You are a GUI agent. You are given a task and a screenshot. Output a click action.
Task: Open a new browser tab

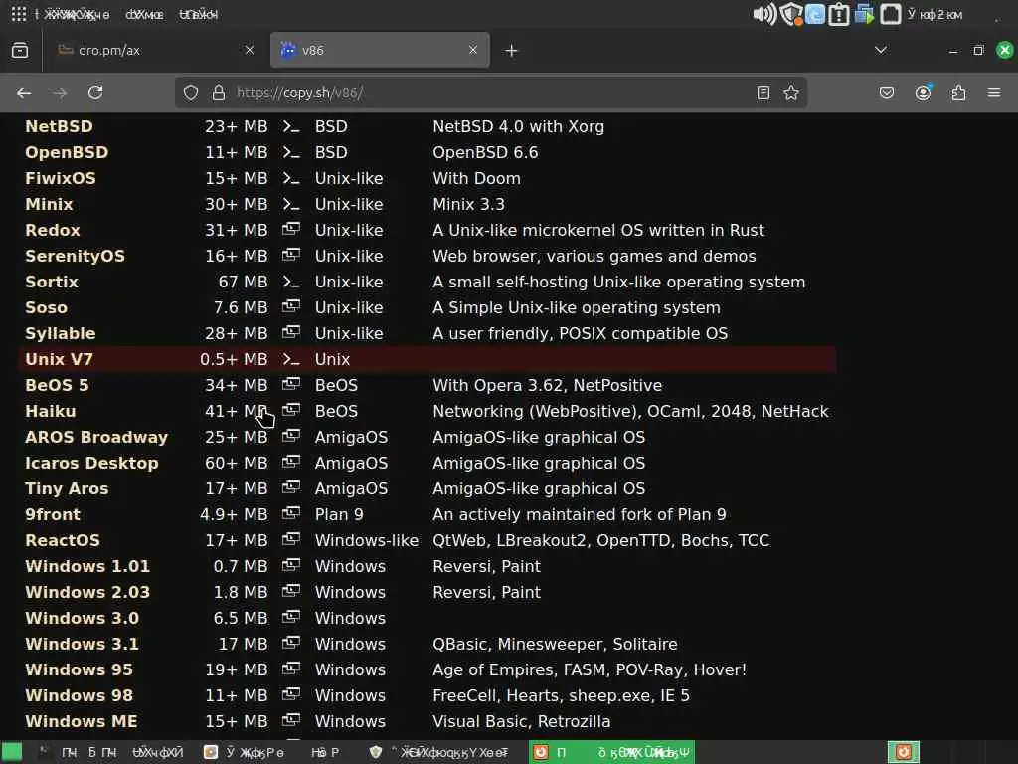pyautogui.click(x=512, y=50)
